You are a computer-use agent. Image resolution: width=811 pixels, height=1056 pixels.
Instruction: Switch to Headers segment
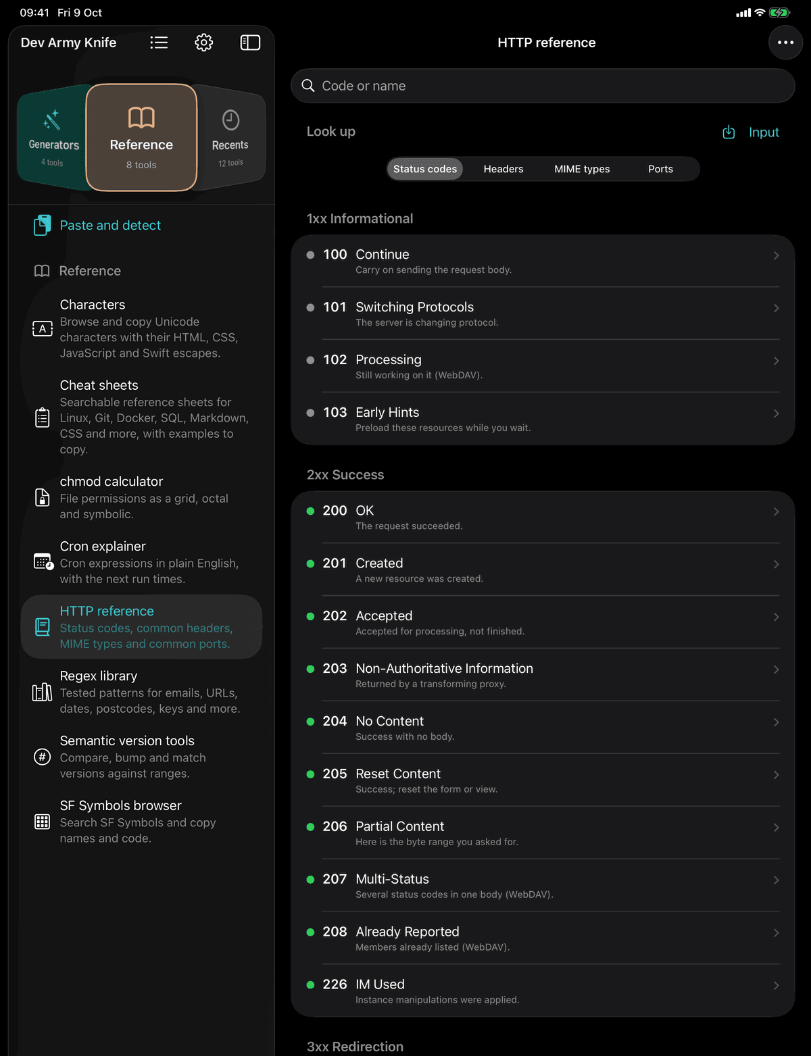pos(503,169)
